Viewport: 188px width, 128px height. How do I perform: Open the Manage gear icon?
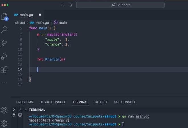coord(4,123)
